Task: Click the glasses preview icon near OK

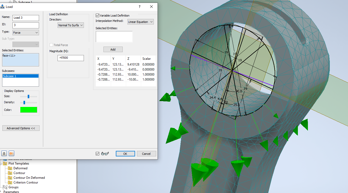Action: (x=105, y=154)
